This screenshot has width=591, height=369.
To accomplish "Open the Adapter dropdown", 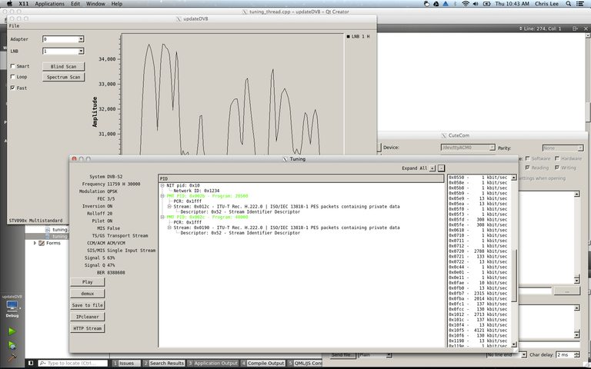I will point(63,39).
